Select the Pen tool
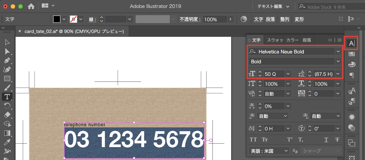The image size is (365, 160). tap(7, 61)
